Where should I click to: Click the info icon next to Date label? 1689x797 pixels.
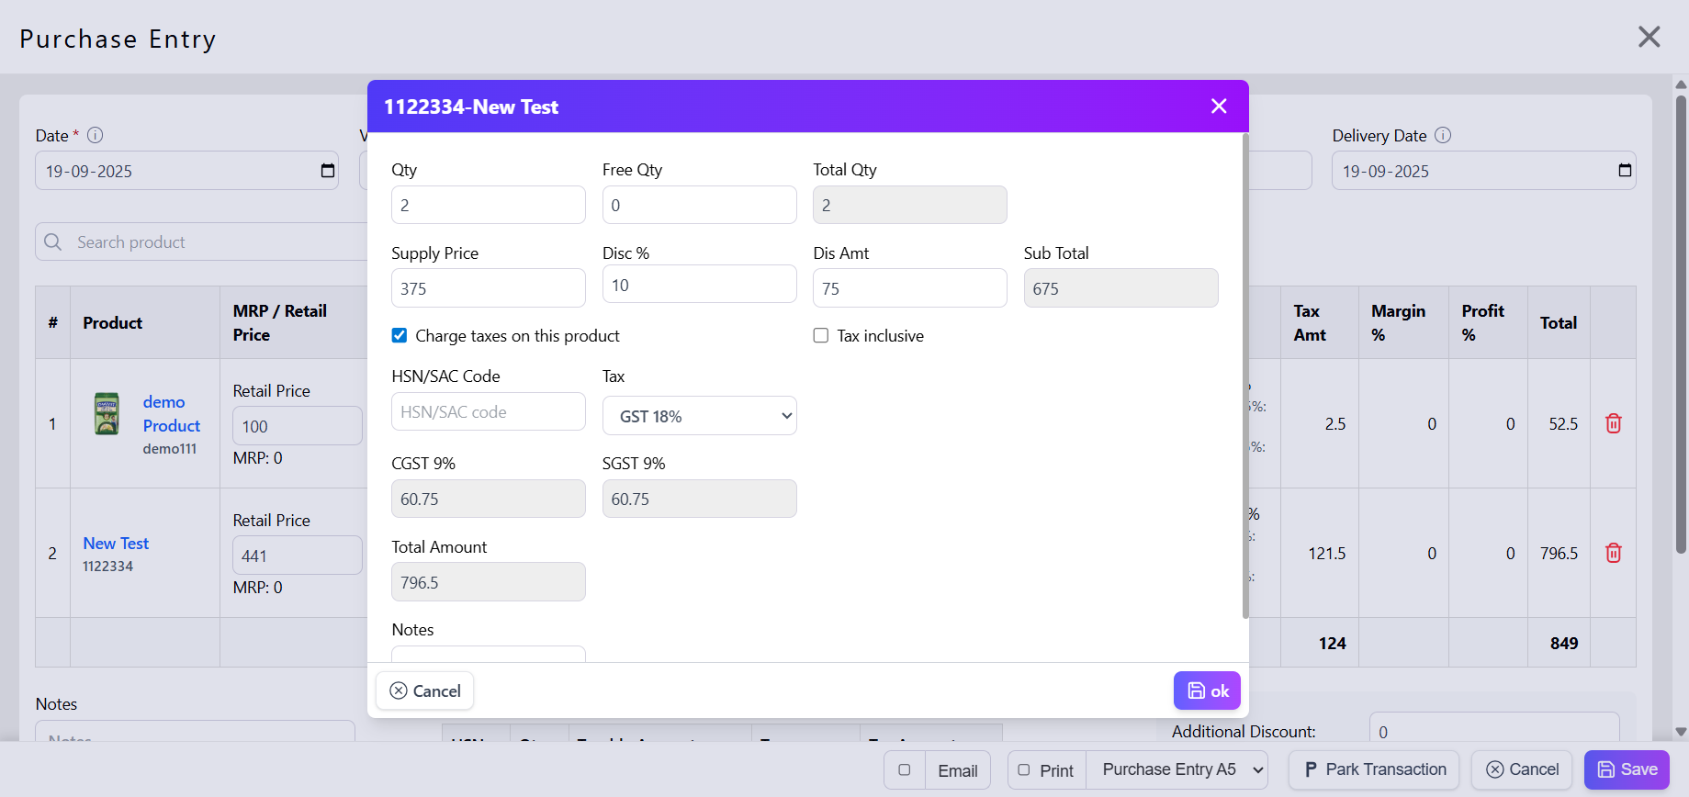[x=96, y=135]
